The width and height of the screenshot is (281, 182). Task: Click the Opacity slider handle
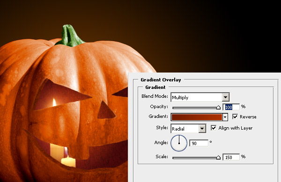[218, 107]
